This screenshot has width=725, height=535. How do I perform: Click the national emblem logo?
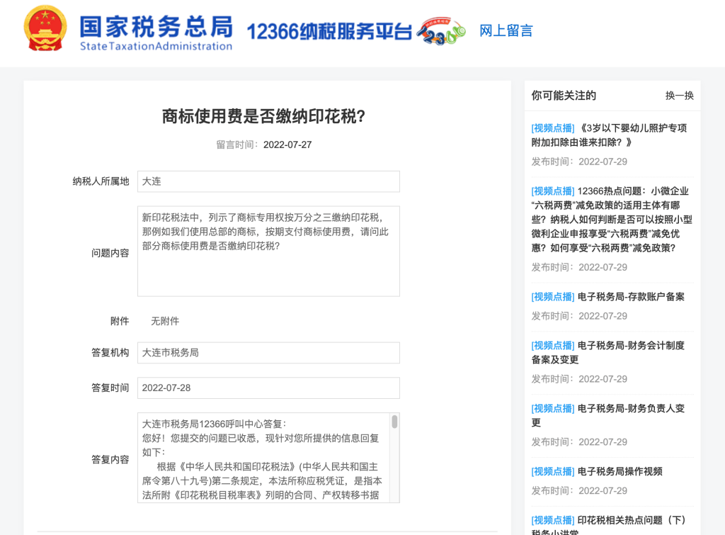[x=45, y=32]
